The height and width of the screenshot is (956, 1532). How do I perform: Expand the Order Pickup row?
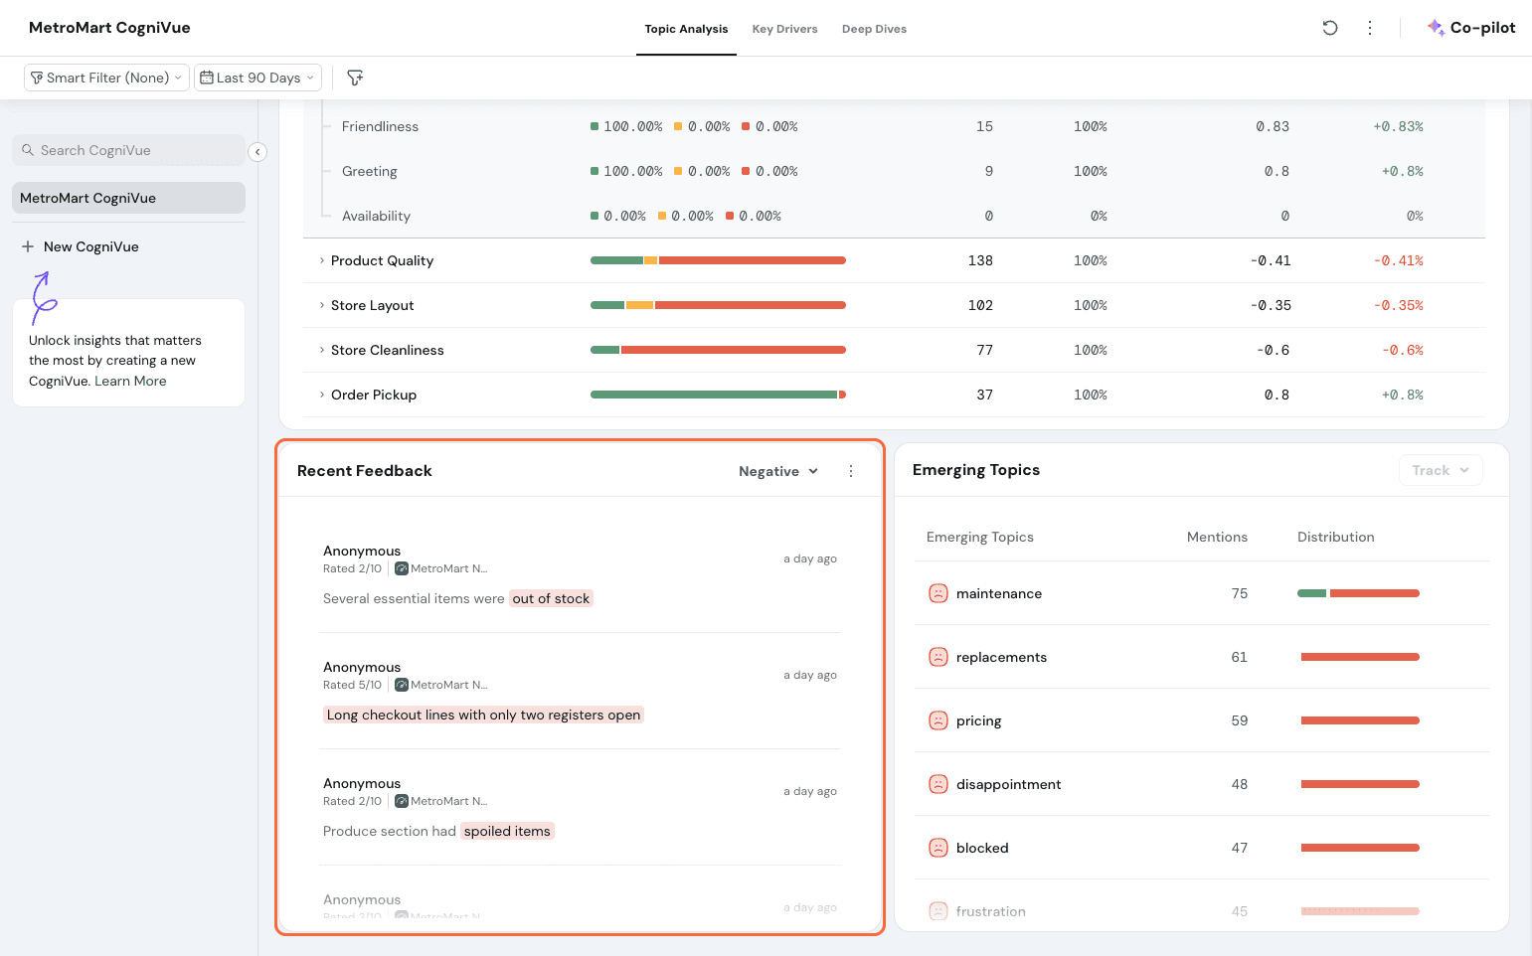pos(322,395)
